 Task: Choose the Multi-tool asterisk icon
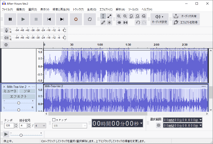click(x=109, y=22)
